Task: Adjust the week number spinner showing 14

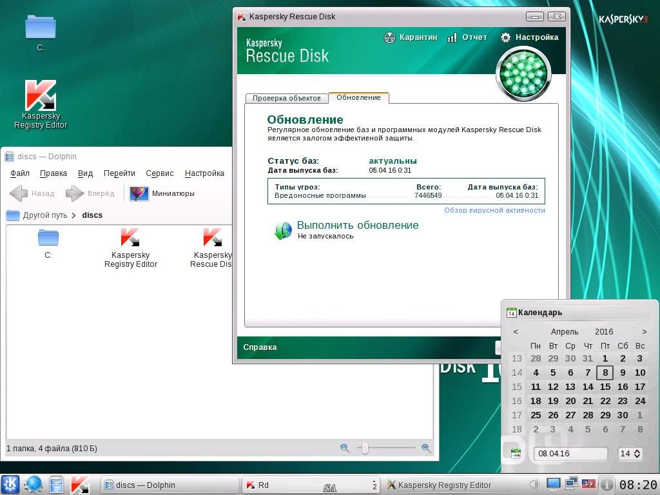Action: 630,454
